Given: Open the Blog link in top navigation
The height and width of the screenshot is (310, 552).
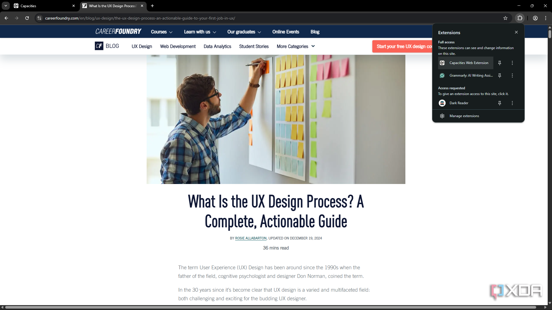Looking at the screenshot, I should click(315, 32).
